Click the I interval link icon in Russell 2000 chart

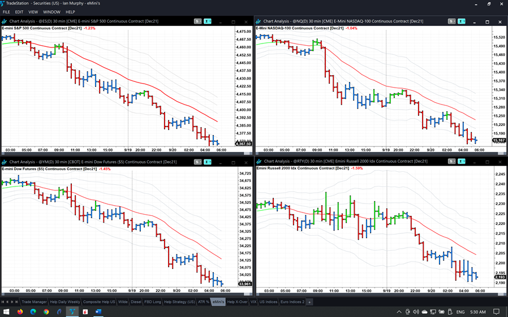(462, 162)
